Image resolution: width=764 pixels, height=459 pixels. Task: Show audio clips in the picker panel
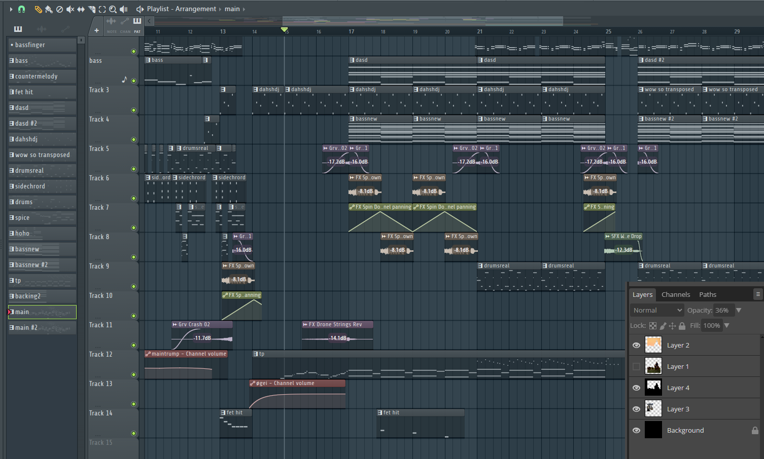[x=42, y=29]
